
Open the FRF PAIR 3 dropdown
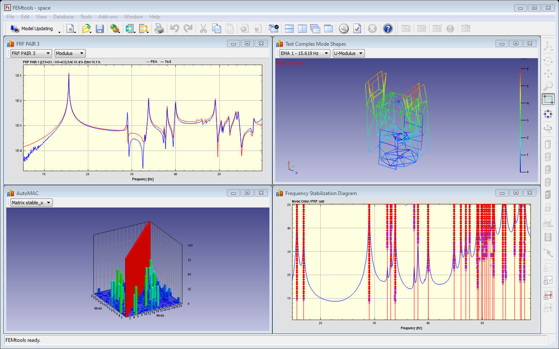31,53
